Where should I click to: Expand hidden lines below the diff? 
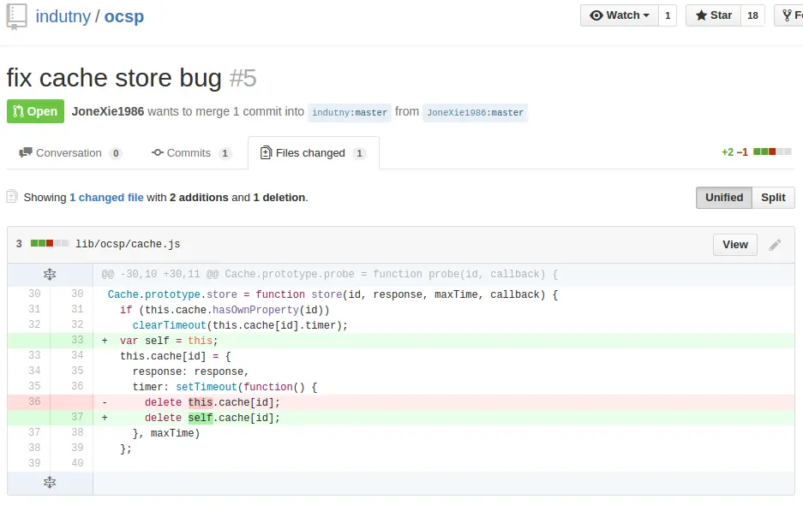(x=50, y=483)
